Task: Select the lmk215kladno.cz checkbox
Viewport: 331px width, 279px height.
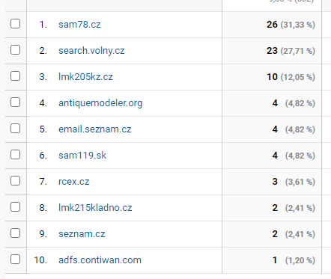Action: pos(15,207)
